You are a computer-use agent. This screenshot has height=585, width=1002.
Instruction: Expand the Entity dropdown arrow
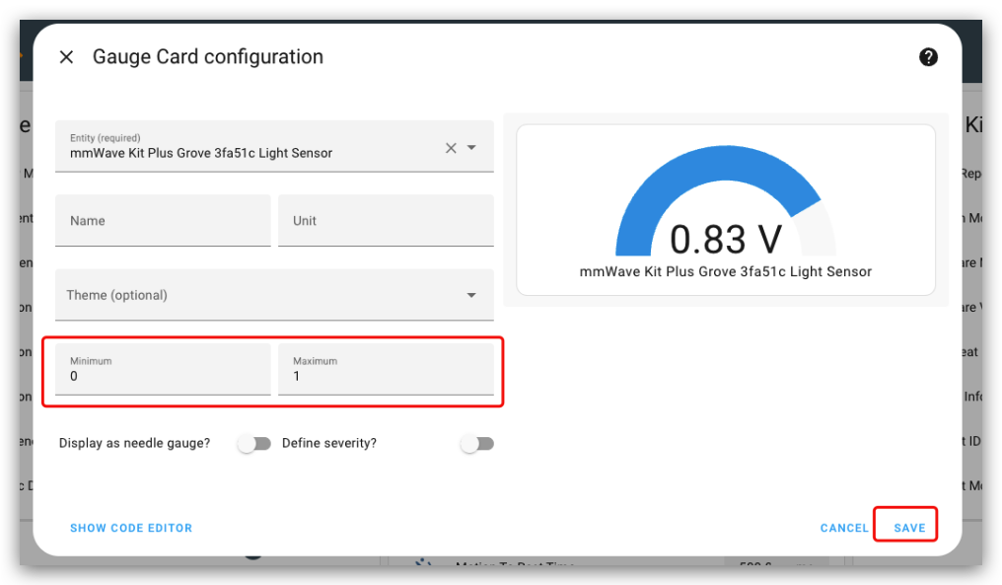pyautogui.click(x=471, y=148)
